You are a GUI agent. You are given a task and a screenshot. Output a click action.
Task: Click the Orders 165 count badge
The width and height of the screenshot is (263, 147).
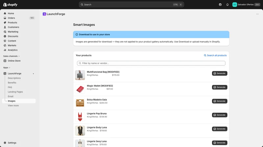click(x=32, y=18)
